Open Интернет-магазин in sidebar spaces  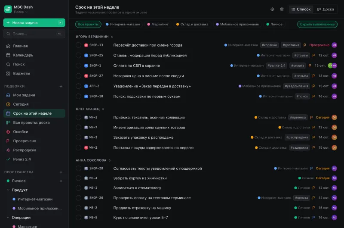click(x=35, y=199)
